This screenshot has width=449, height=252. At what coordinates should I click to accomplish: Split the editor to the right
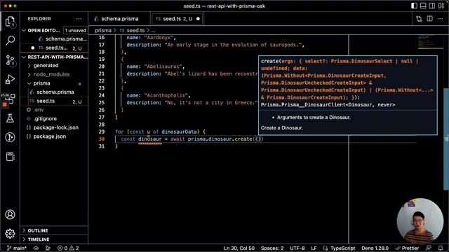[430, 19]
